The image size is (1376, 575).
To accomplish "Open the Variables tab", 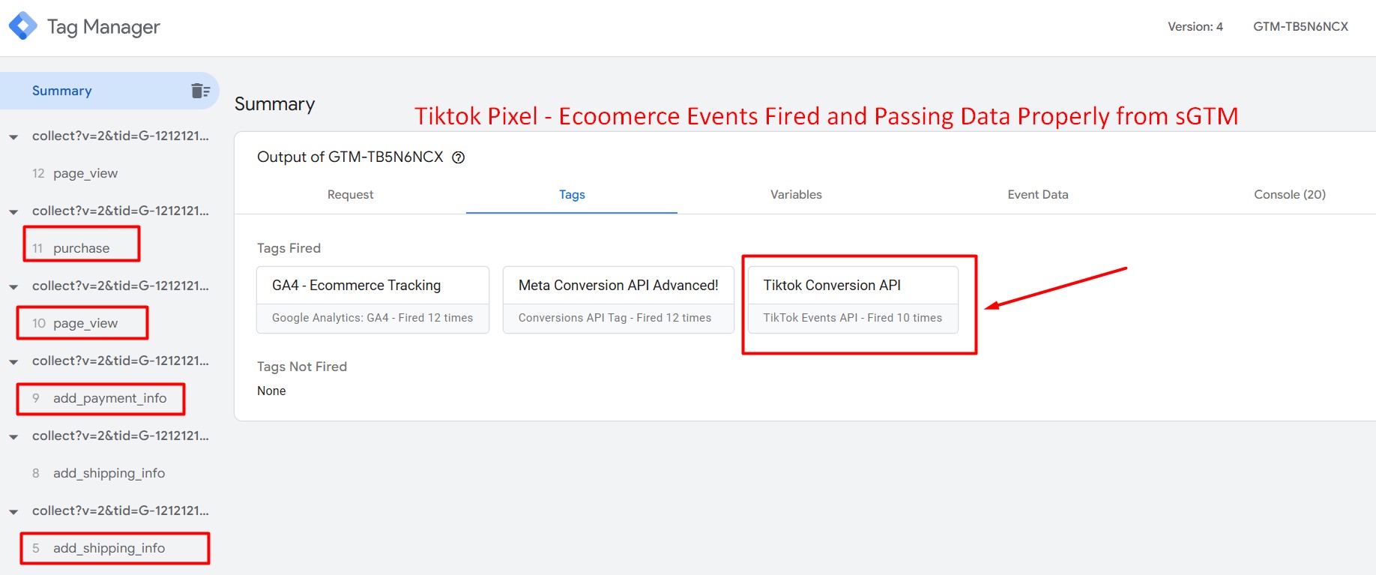I will [796, 195].
